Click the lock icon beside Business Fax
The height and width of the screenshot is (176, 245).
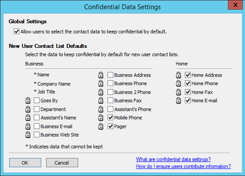click(101, 101)
